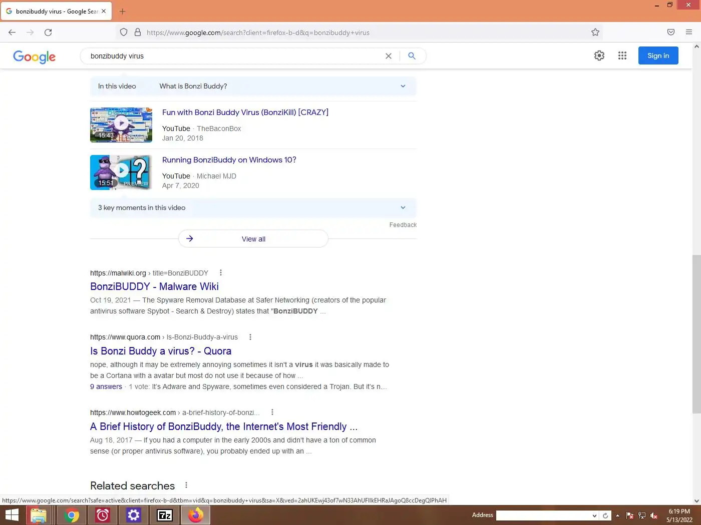Open the tracking protection shield icon
This screenshot has width=701, height=525.
(x=124, y=32)
